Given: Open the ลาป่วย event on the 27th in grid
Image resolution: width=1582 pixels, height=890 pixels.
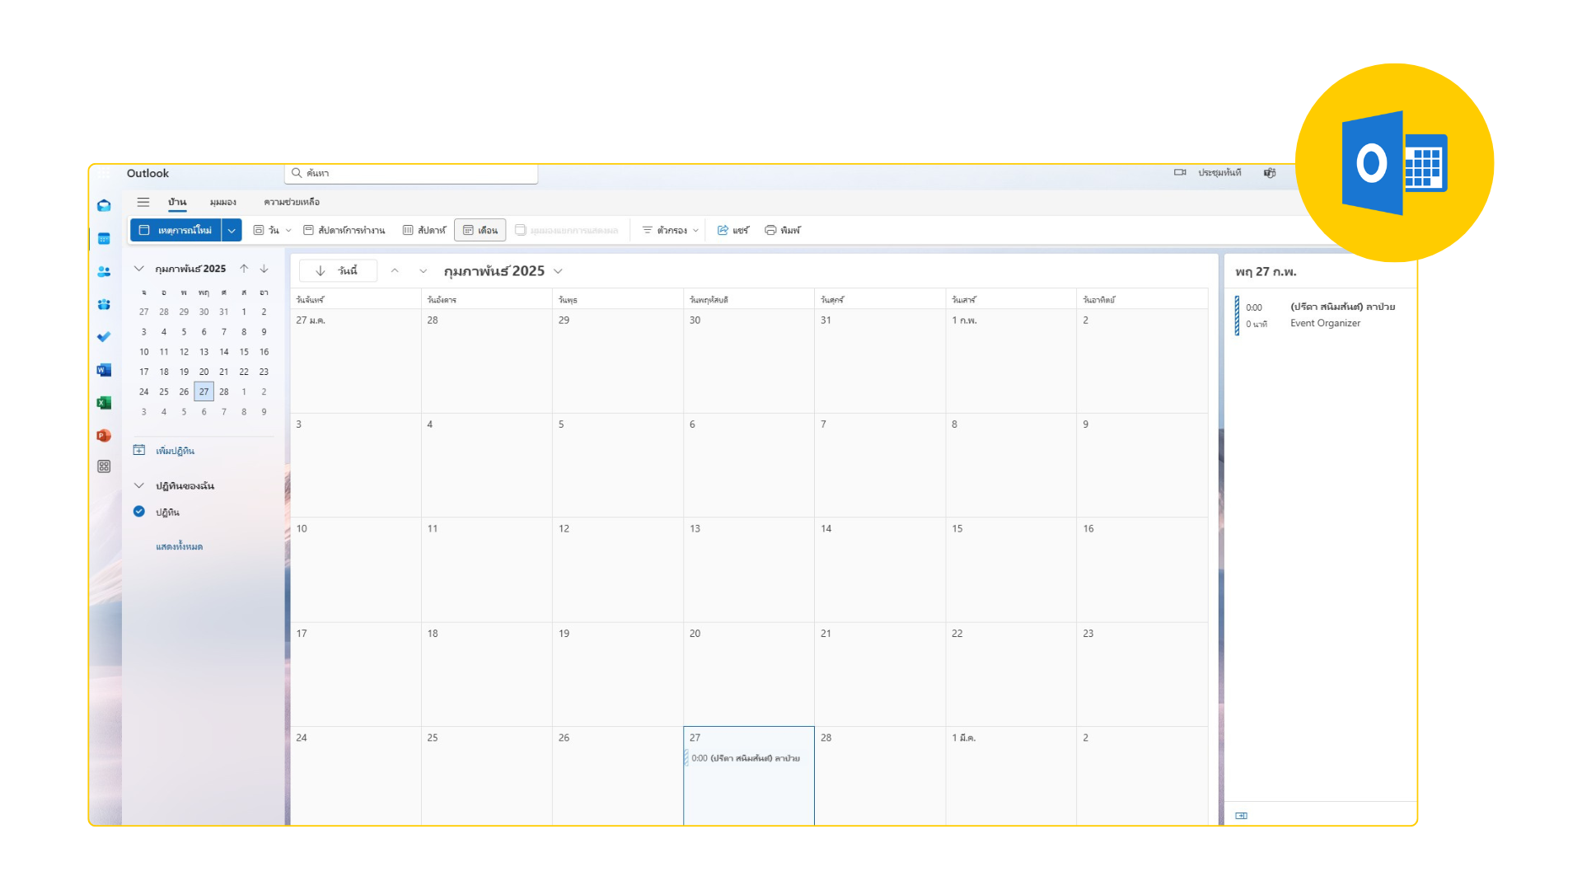Looking at the screenshot, I should tap(744, 758).
